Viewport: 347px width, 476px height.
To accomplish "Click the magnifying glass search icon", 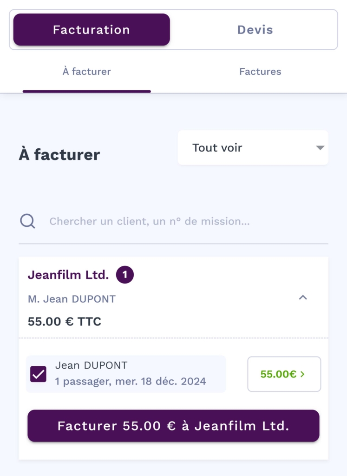I will [x=28, y=221].
